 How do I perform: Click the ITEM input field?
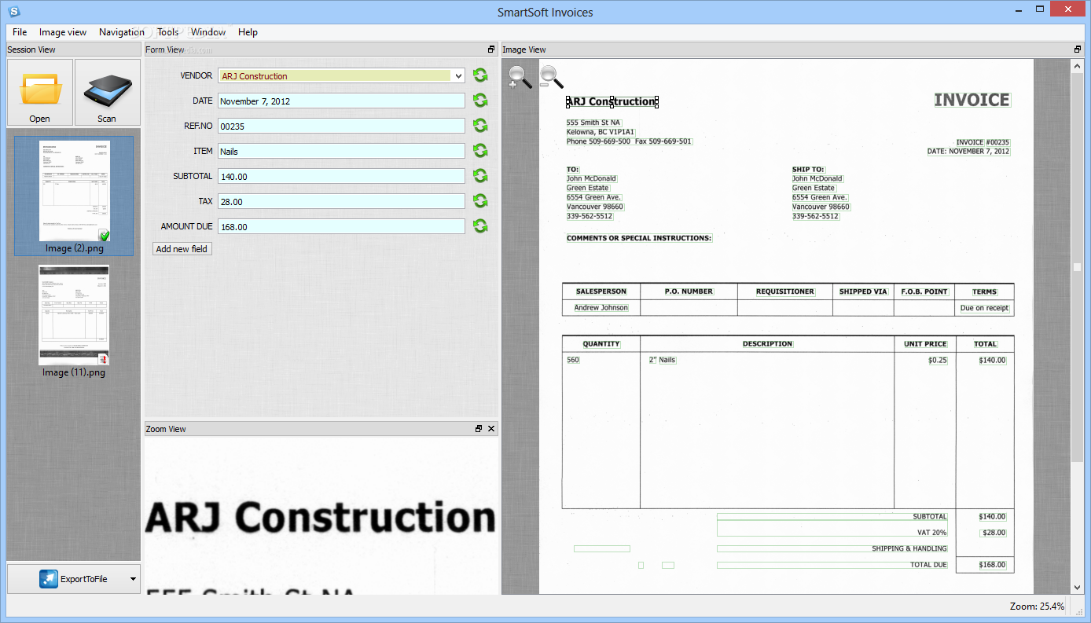(x=341, y=152)
